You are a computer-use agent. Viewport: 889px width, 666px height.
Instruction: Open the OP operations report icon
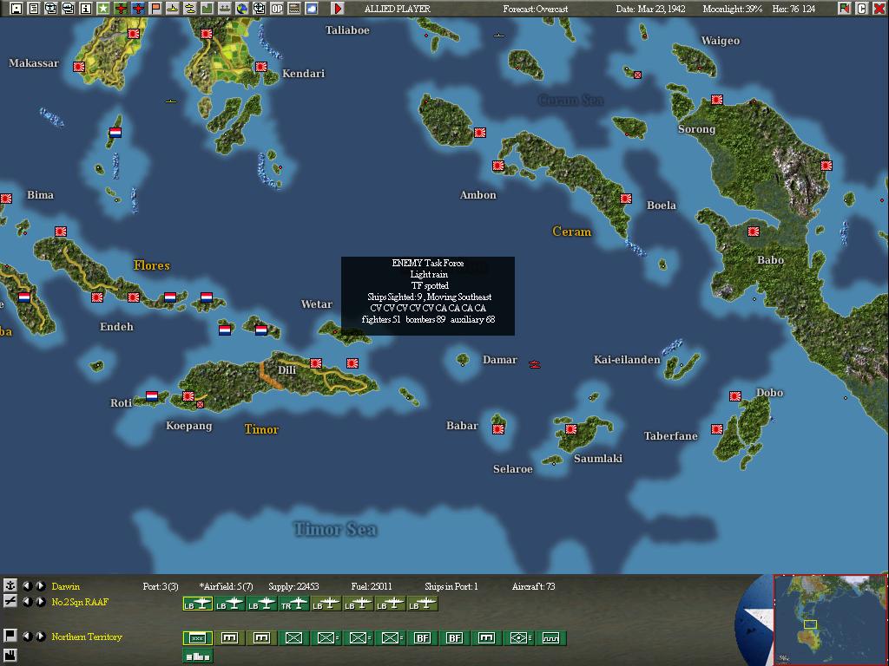277,9
